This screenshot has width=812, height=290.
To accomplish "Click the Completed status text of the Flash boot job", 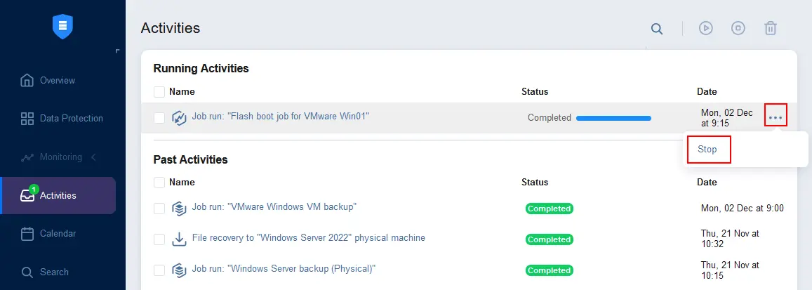I will 550,118.
